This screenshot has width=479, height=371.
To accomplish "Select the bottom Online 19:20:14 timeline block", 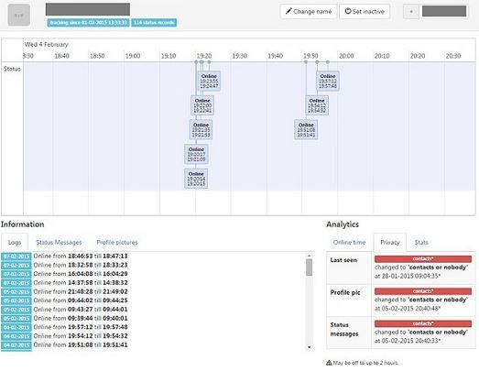I will pos(196,179).
